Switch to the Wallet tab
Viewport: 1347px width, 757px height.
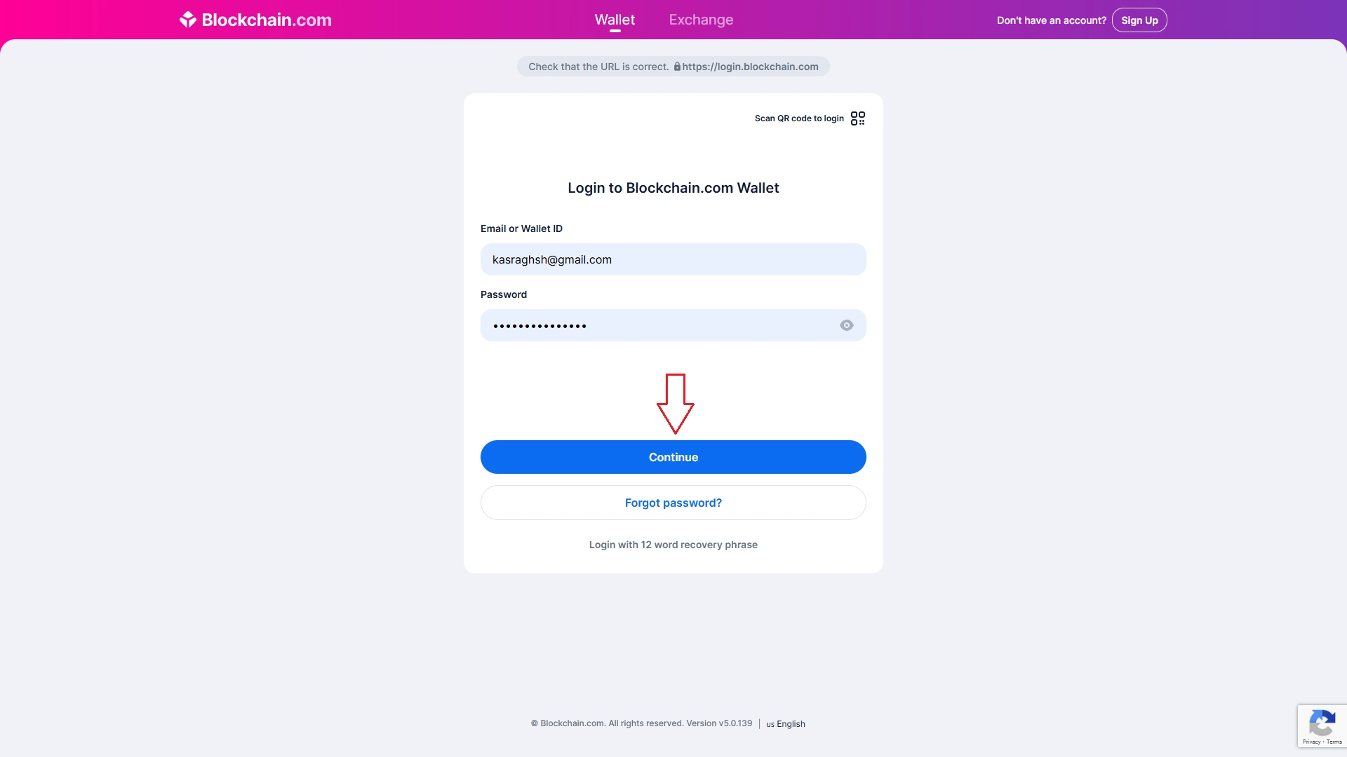(x=615, y=20)
